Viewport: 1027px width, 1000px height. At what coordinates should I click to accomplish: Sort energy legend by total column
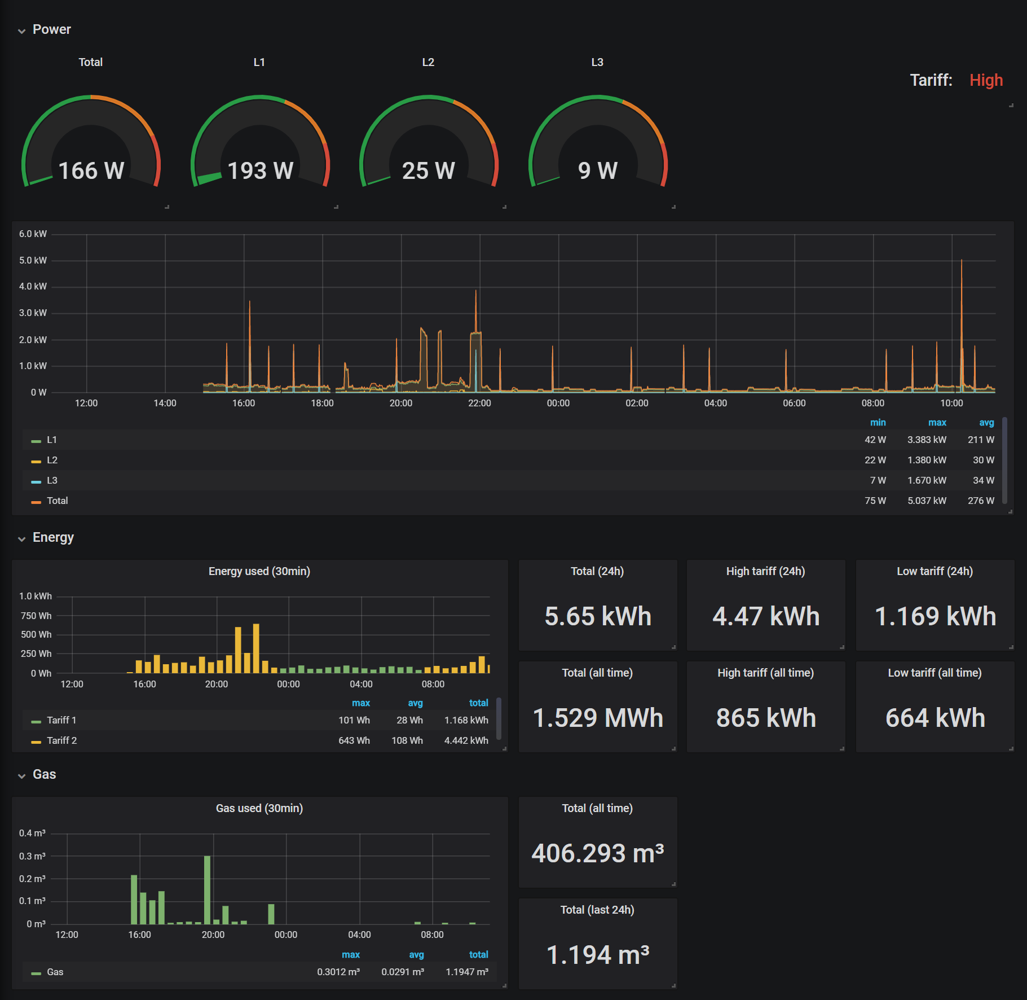(x=479, y=703)
